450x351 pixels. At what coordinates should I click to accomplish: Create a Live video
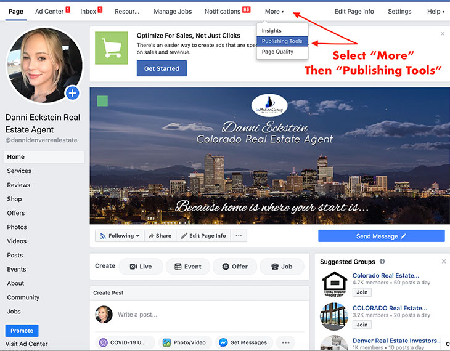(141, 267)
